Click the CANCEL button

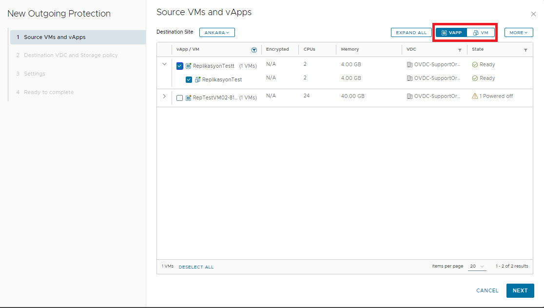coord(487,290)
